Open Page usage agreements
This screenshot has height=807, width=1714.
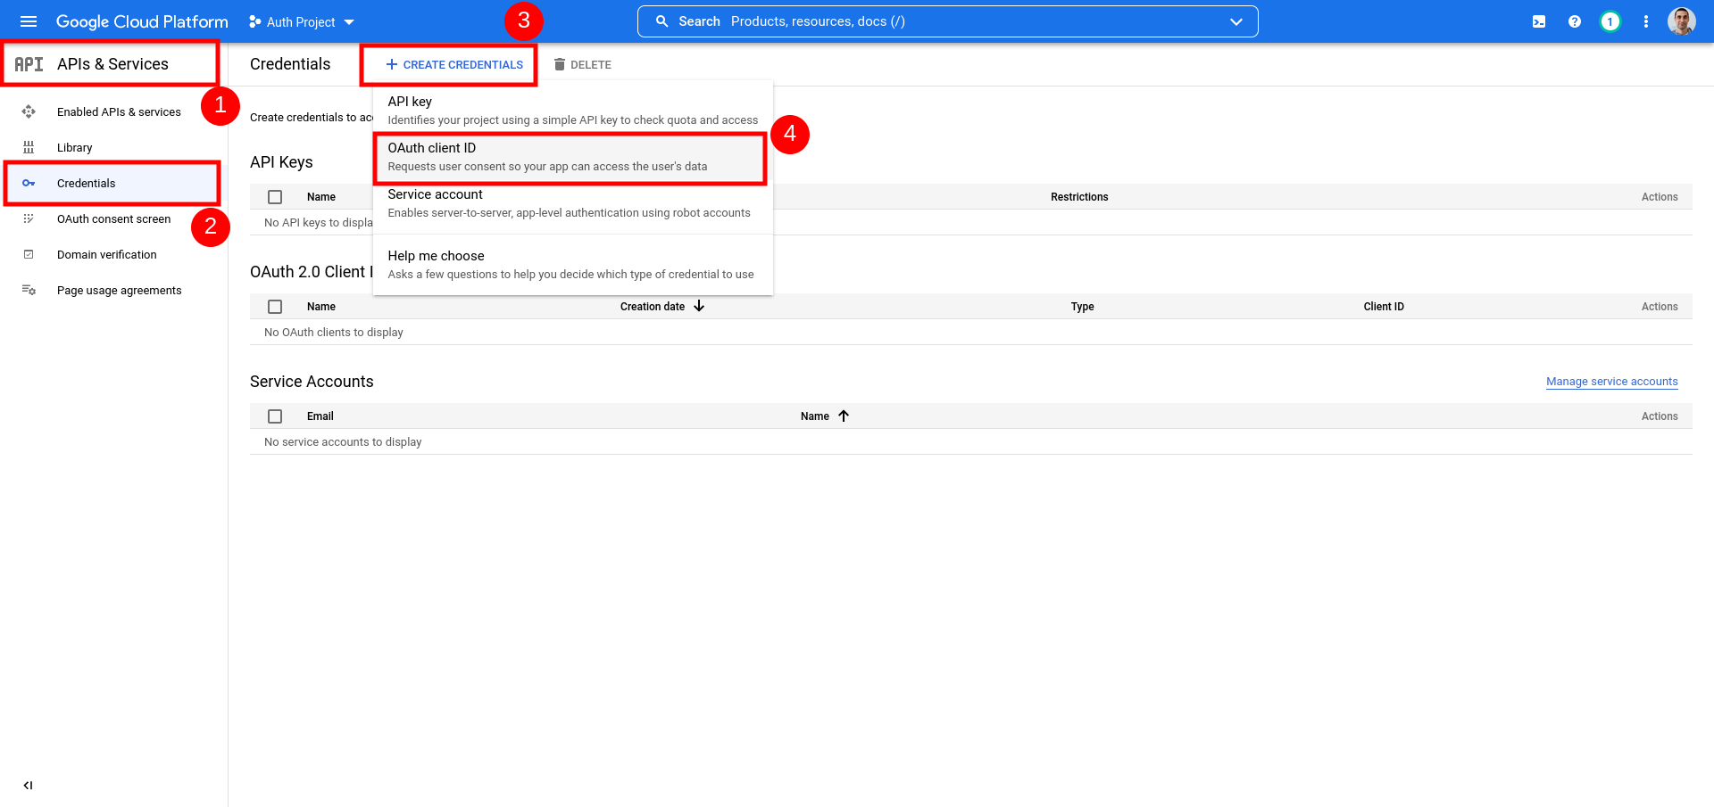(120, 290)
